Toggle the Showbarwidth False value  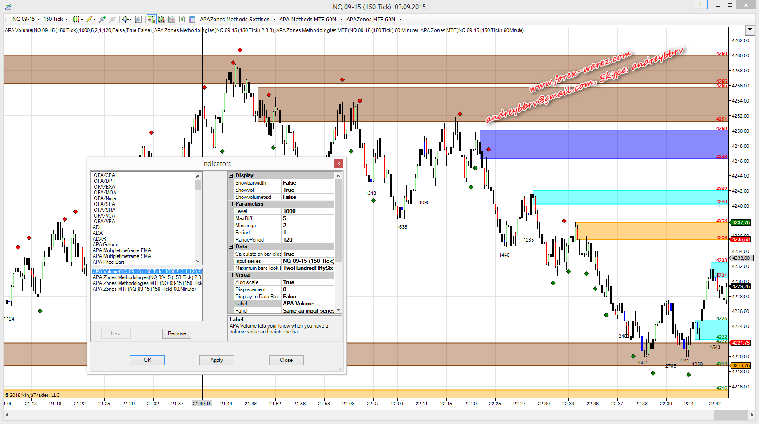pyautogui.click(x=308, y=183)
